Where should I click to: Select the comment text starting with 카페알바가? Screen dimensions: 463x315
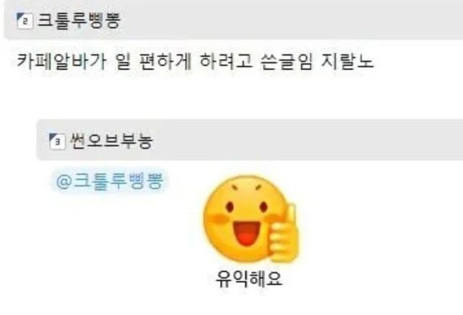click(x=195, y=61)
